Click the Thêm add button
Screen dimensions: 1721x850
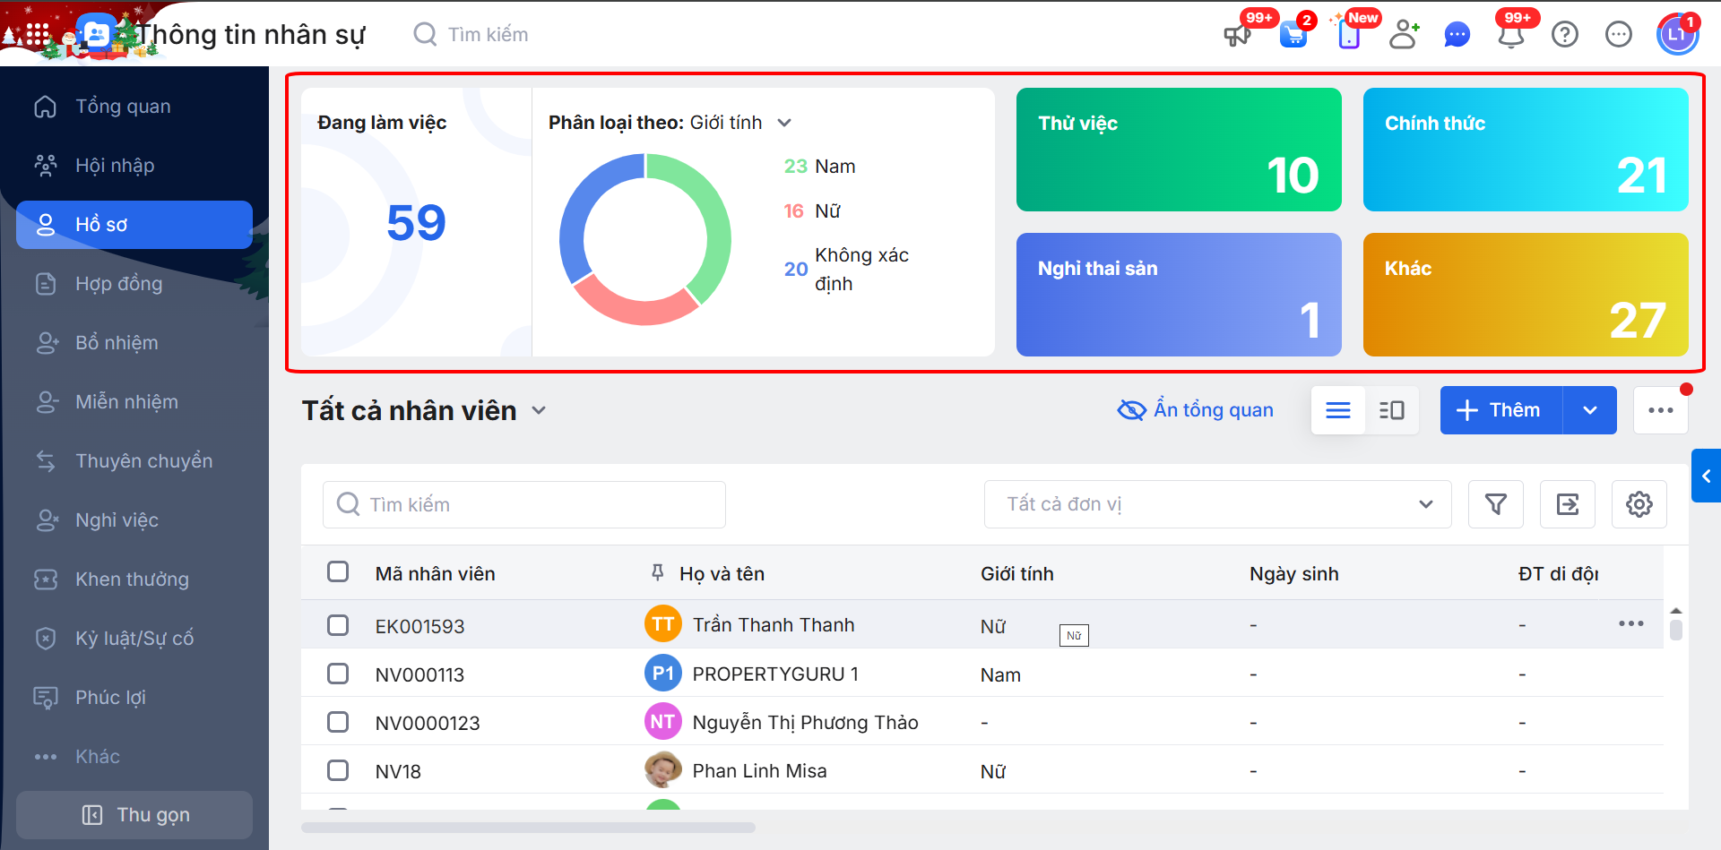point(1501,410)
